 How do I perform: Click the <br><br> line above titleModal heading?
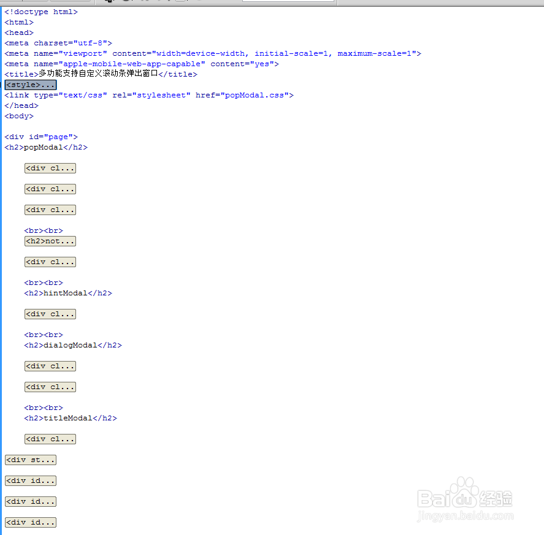(x=44, y=408)
